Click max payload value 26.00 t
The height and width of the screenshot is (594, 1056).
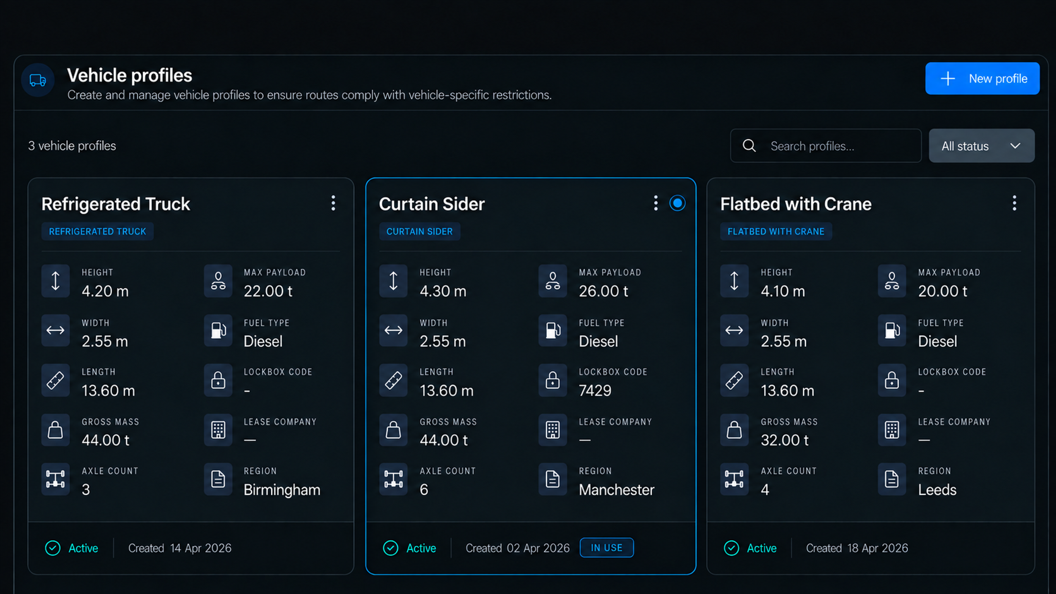603,291
